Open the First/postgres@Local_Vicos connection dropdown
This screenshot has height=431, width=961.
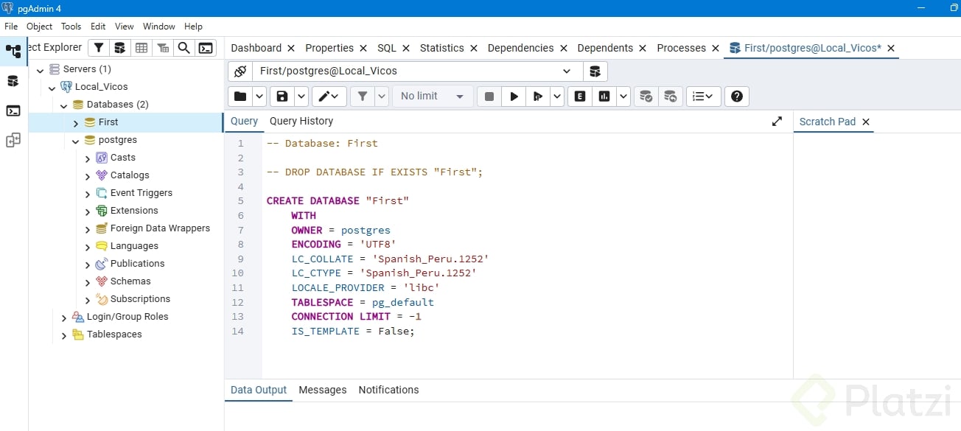coord(566,71)
